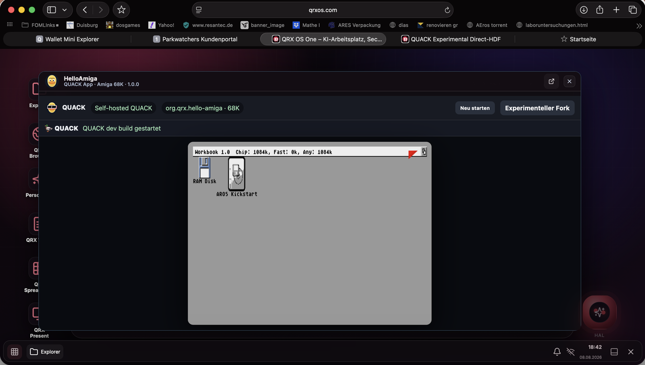Toggle the panel layout icon in taskbar

614,352
